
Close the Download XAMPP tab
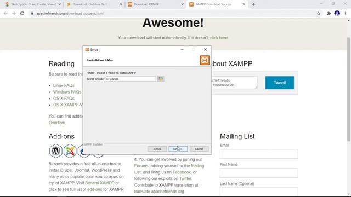182,4
